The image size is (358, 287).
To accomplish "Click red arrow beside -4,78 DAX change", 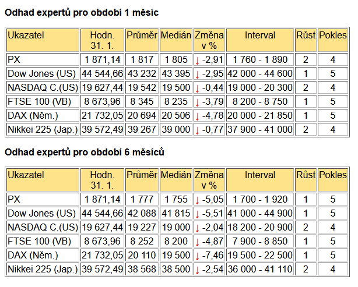I will point(197,116).
